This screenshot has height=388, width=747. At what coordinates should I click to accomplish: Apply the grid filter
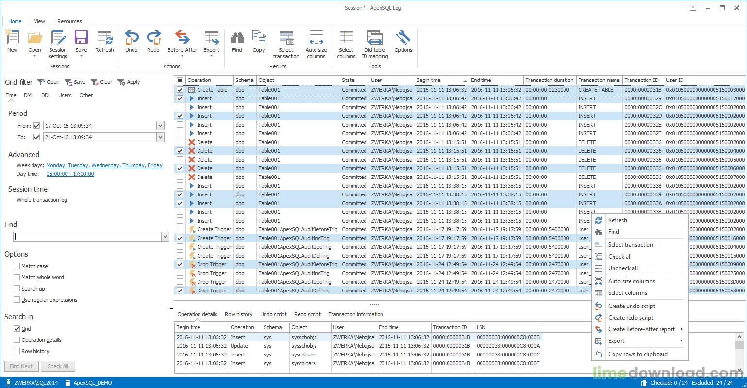coord(129,82)
